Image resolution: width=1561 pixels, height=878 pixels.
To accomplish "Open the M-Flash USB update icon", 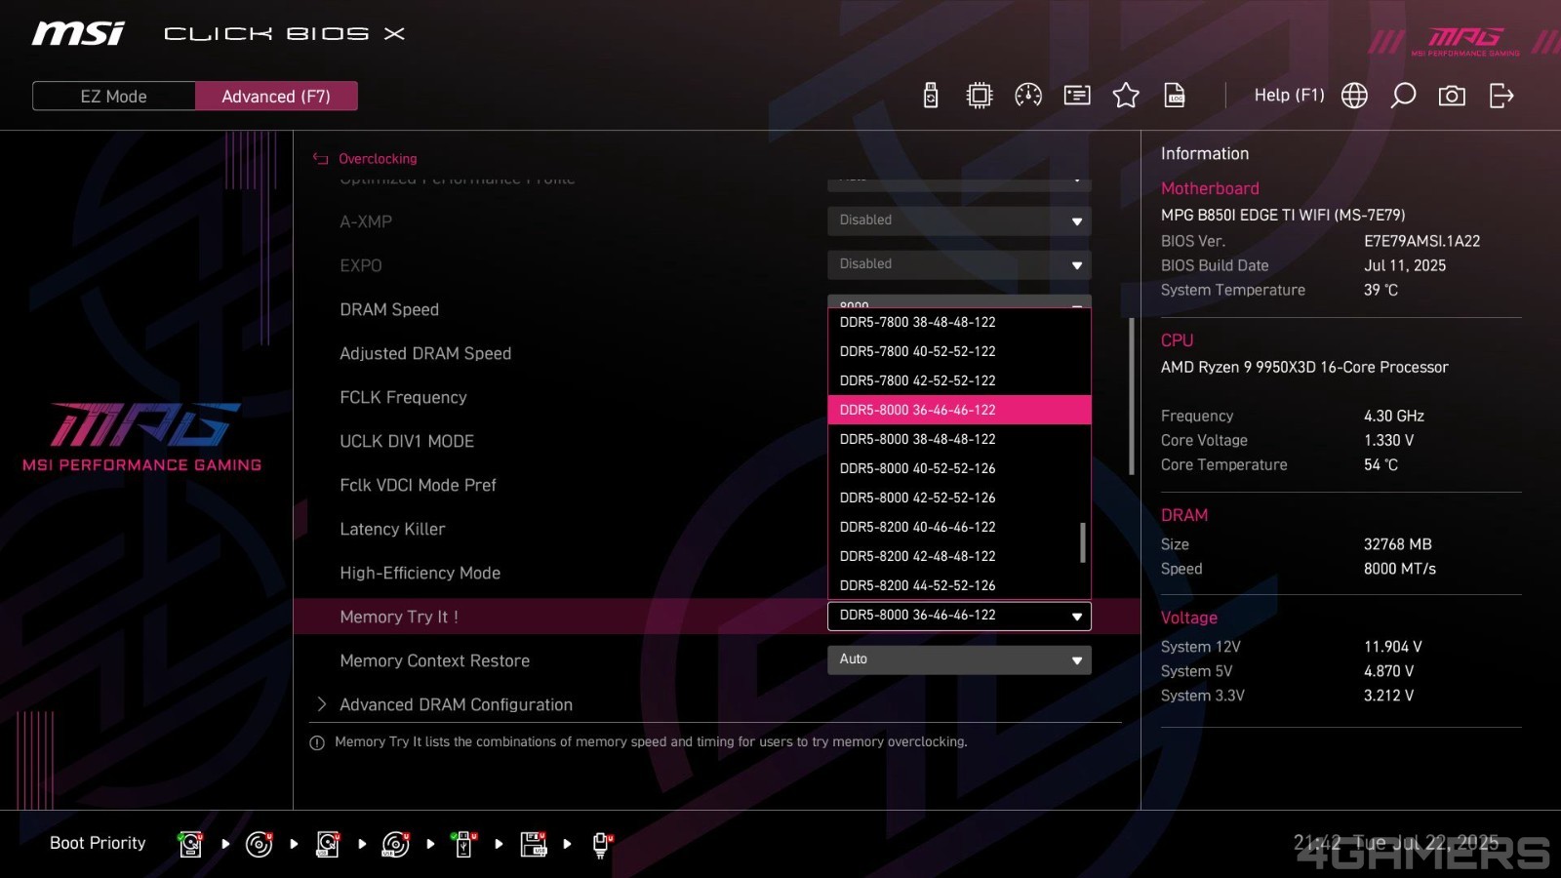I will 931,96.
